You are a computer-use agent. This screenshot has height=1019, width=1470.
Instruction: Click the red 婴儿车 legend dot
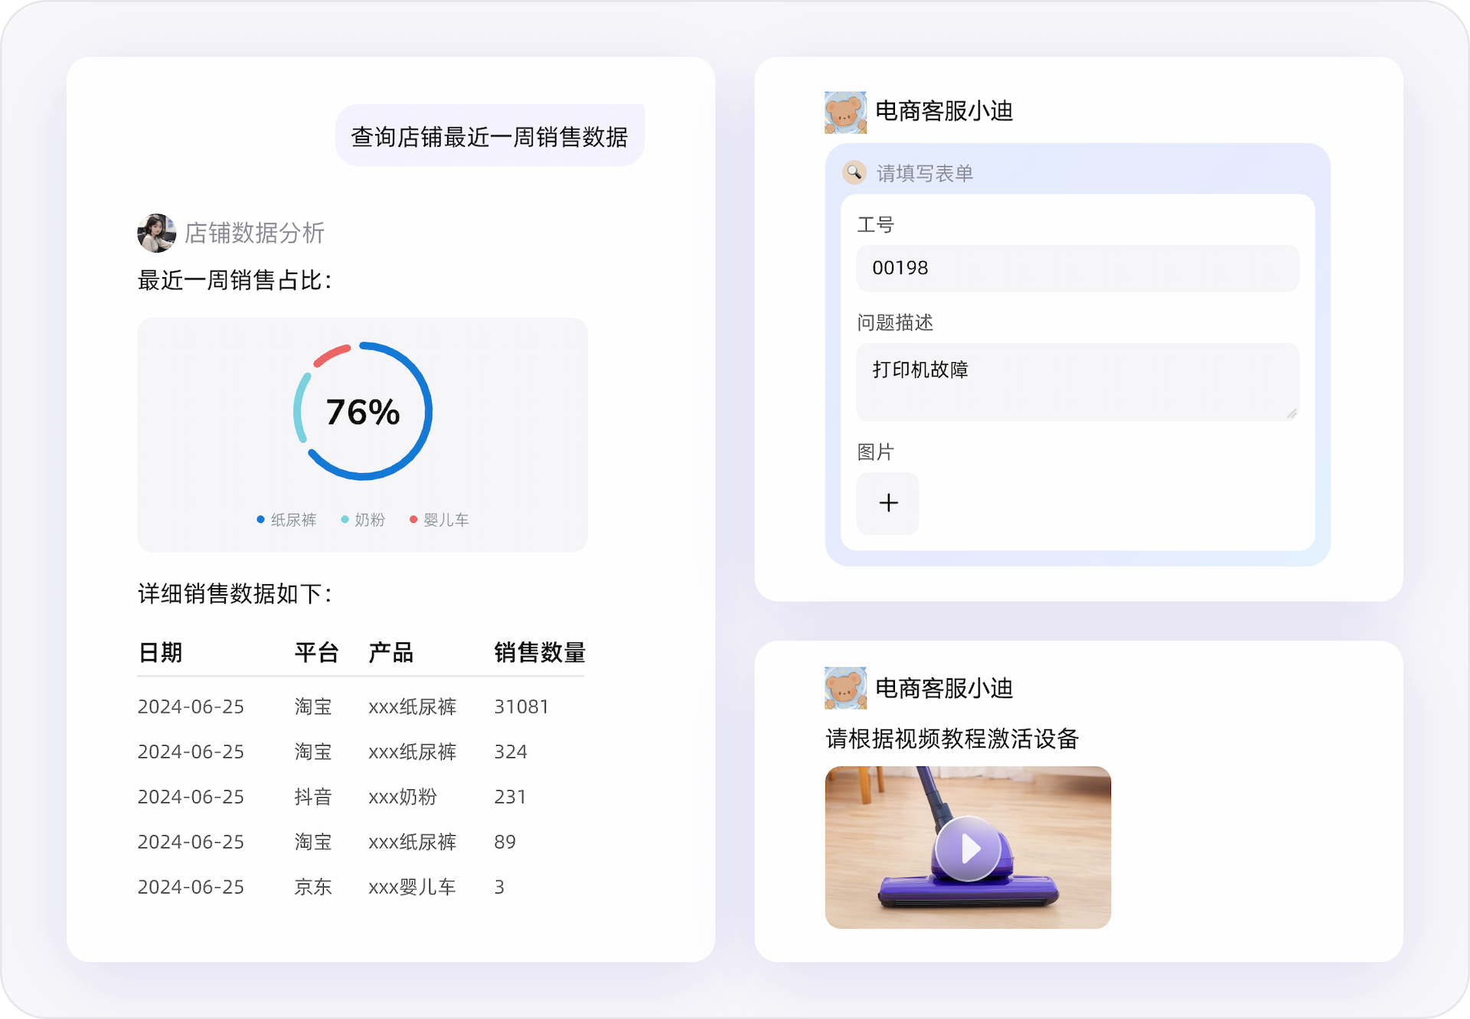tap(413, 520)
